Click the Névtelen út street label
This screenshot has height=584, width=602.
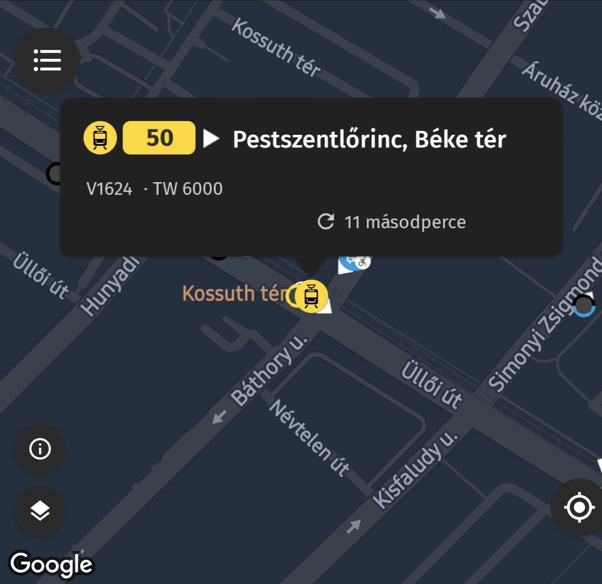[309, 438]
